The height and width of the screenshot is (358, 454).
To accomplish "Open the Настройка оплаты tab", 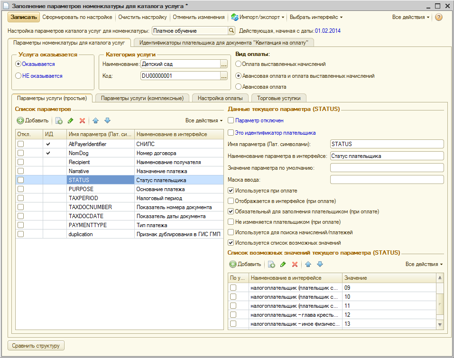I will [x=220, y=99].
